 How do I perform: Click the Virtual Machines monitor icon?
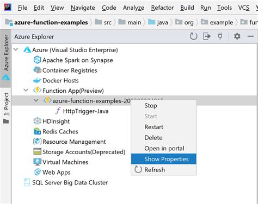37,162
